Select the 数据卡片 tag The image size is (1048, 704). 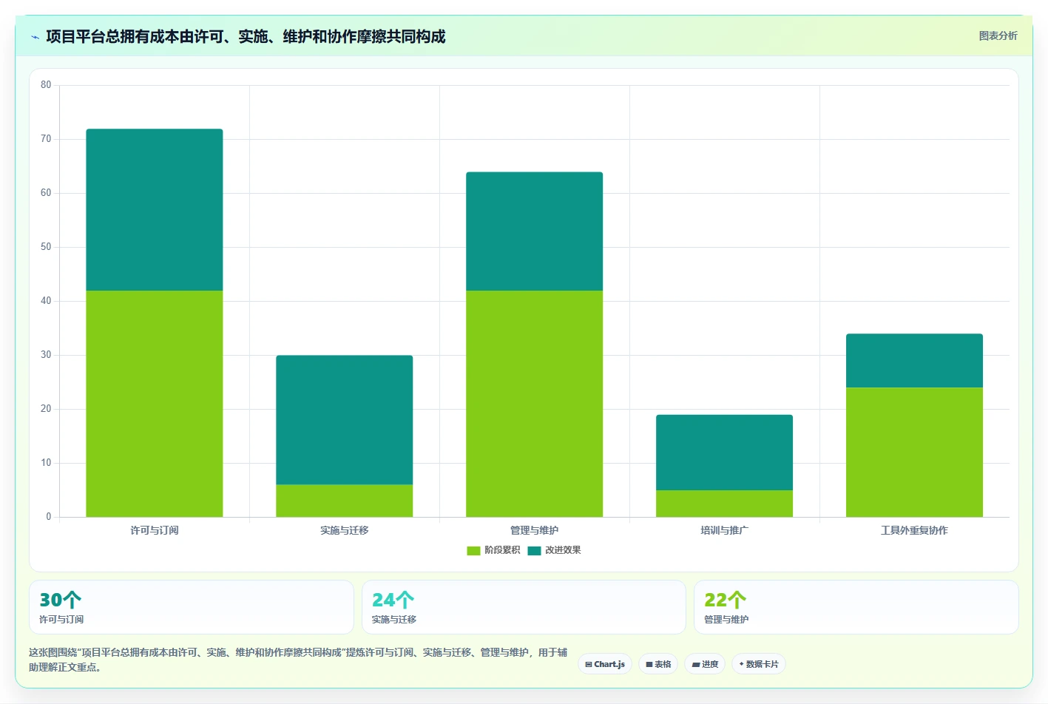[x=759, y=664]
